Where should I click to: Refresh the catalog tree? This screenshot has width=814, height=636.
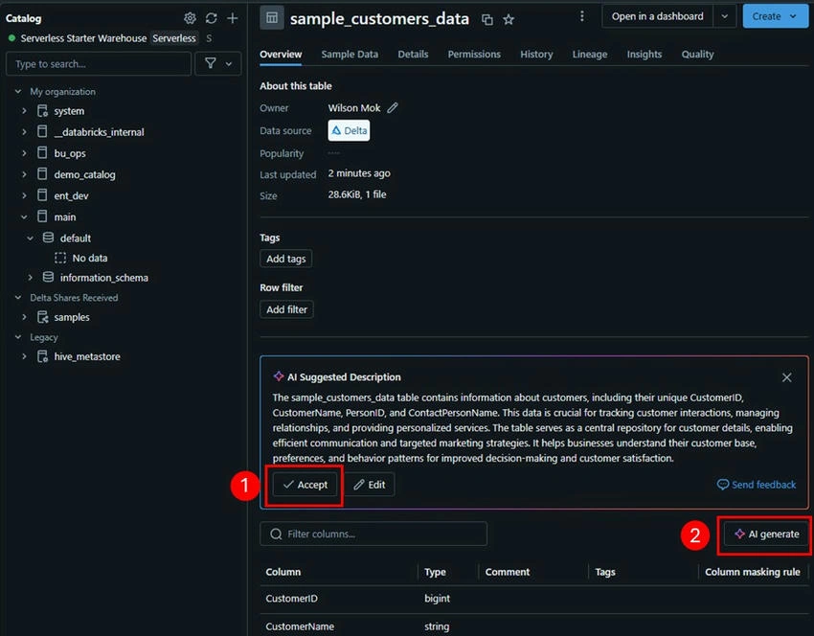212,18
